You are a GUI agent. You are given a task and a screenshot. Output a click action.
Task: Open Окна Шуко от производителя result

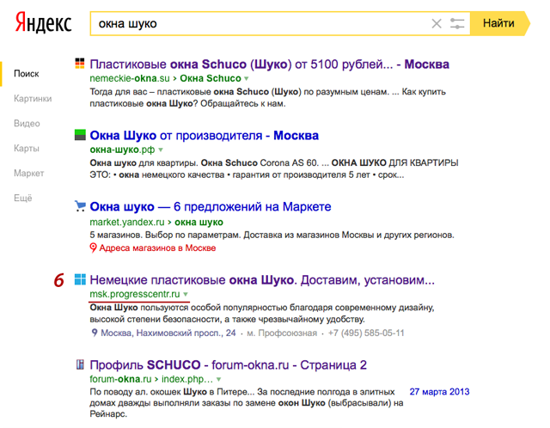[205, 136]
